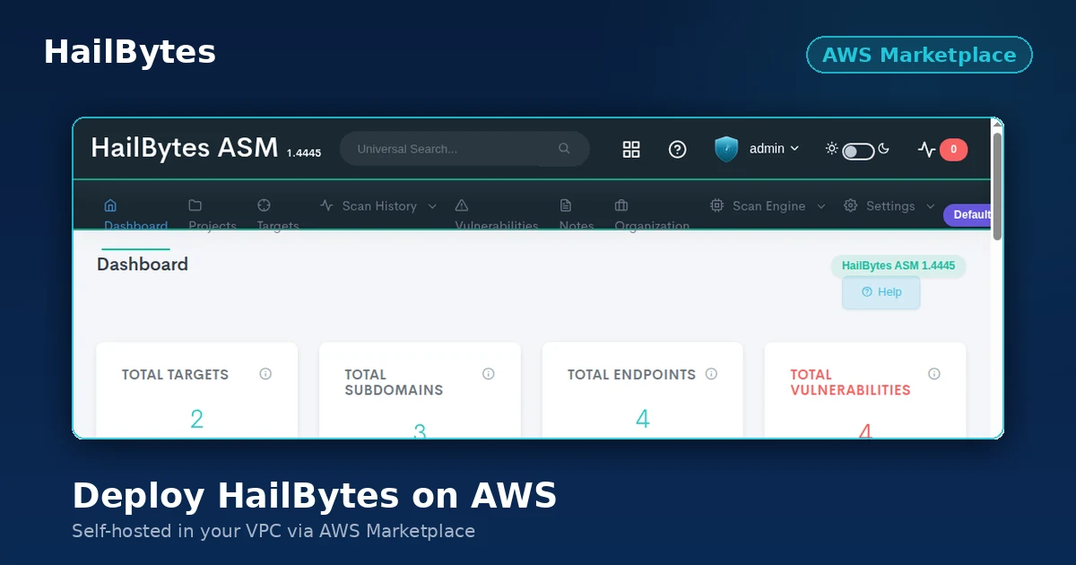Viewport: 1076px width, 565px height.
Task: Click info icon on Total Vulnerabilities card
Action: [x=934, y=374]
